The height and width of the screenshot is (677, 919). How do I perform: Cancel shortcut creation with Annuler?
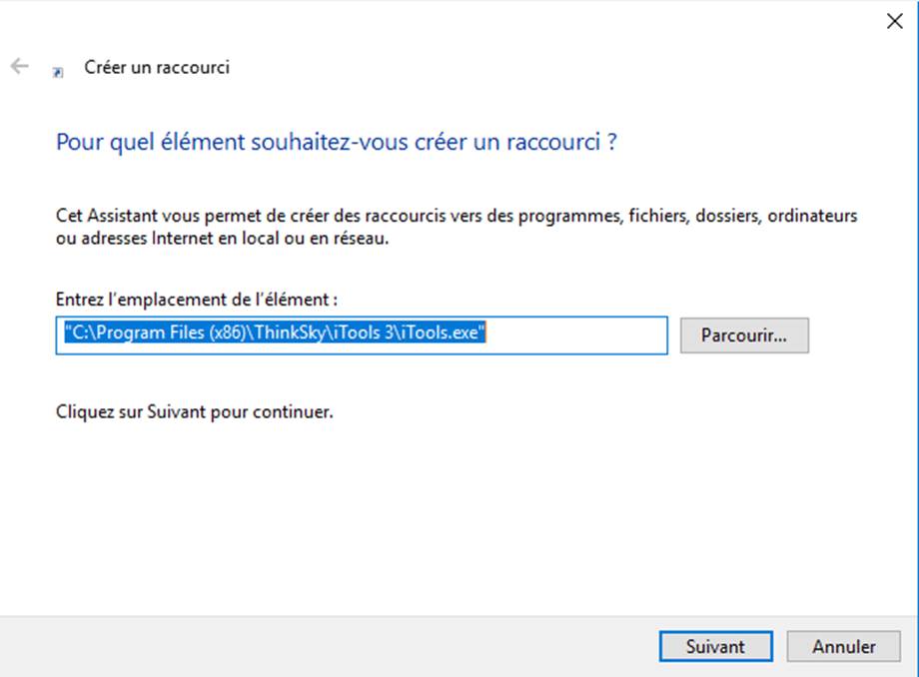pyautogui.click(x=843, y=647)
